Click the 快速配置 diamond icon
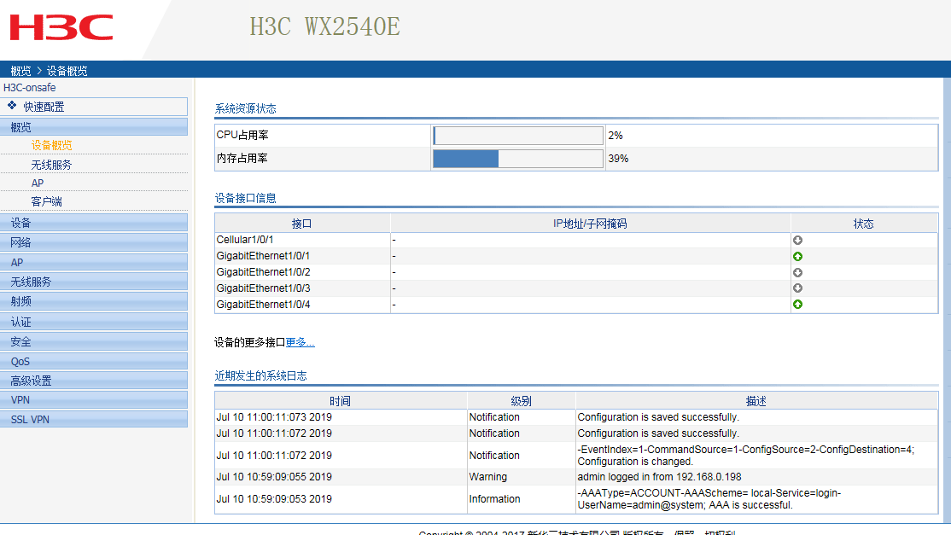This screenshot has height=535, width=951. coord(12,106)
